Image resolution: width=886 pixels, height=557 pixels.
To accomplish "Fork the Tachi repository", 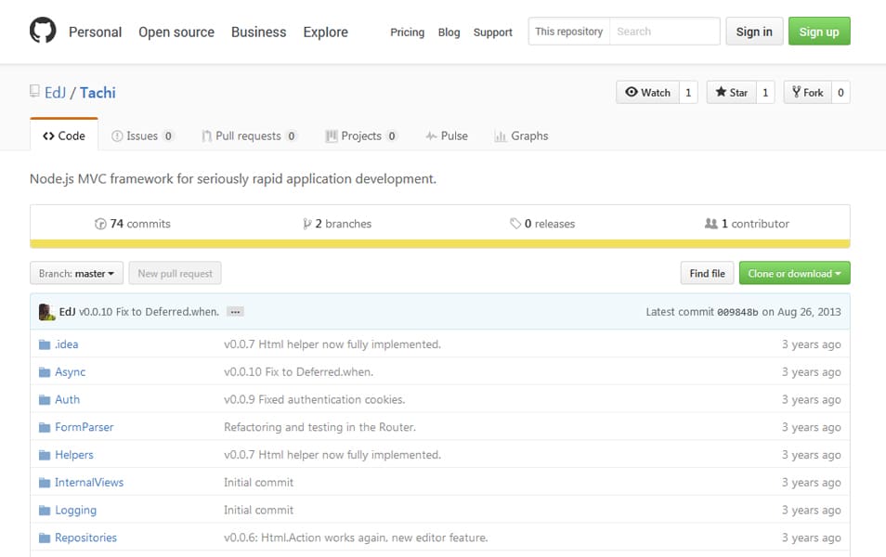I will click(807, 92).
